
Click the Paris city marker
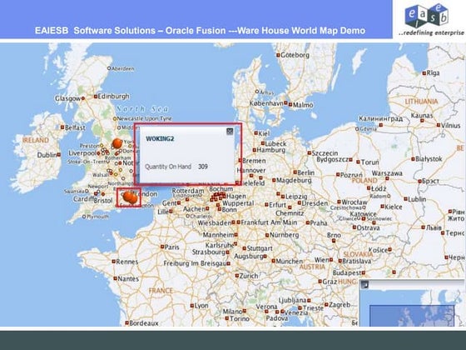point(162,247)
